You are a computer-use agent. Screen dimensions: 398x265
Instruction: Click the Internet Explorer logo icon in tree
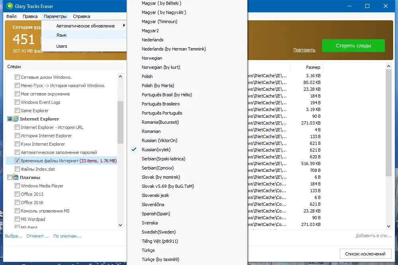(x=16, y=119)
